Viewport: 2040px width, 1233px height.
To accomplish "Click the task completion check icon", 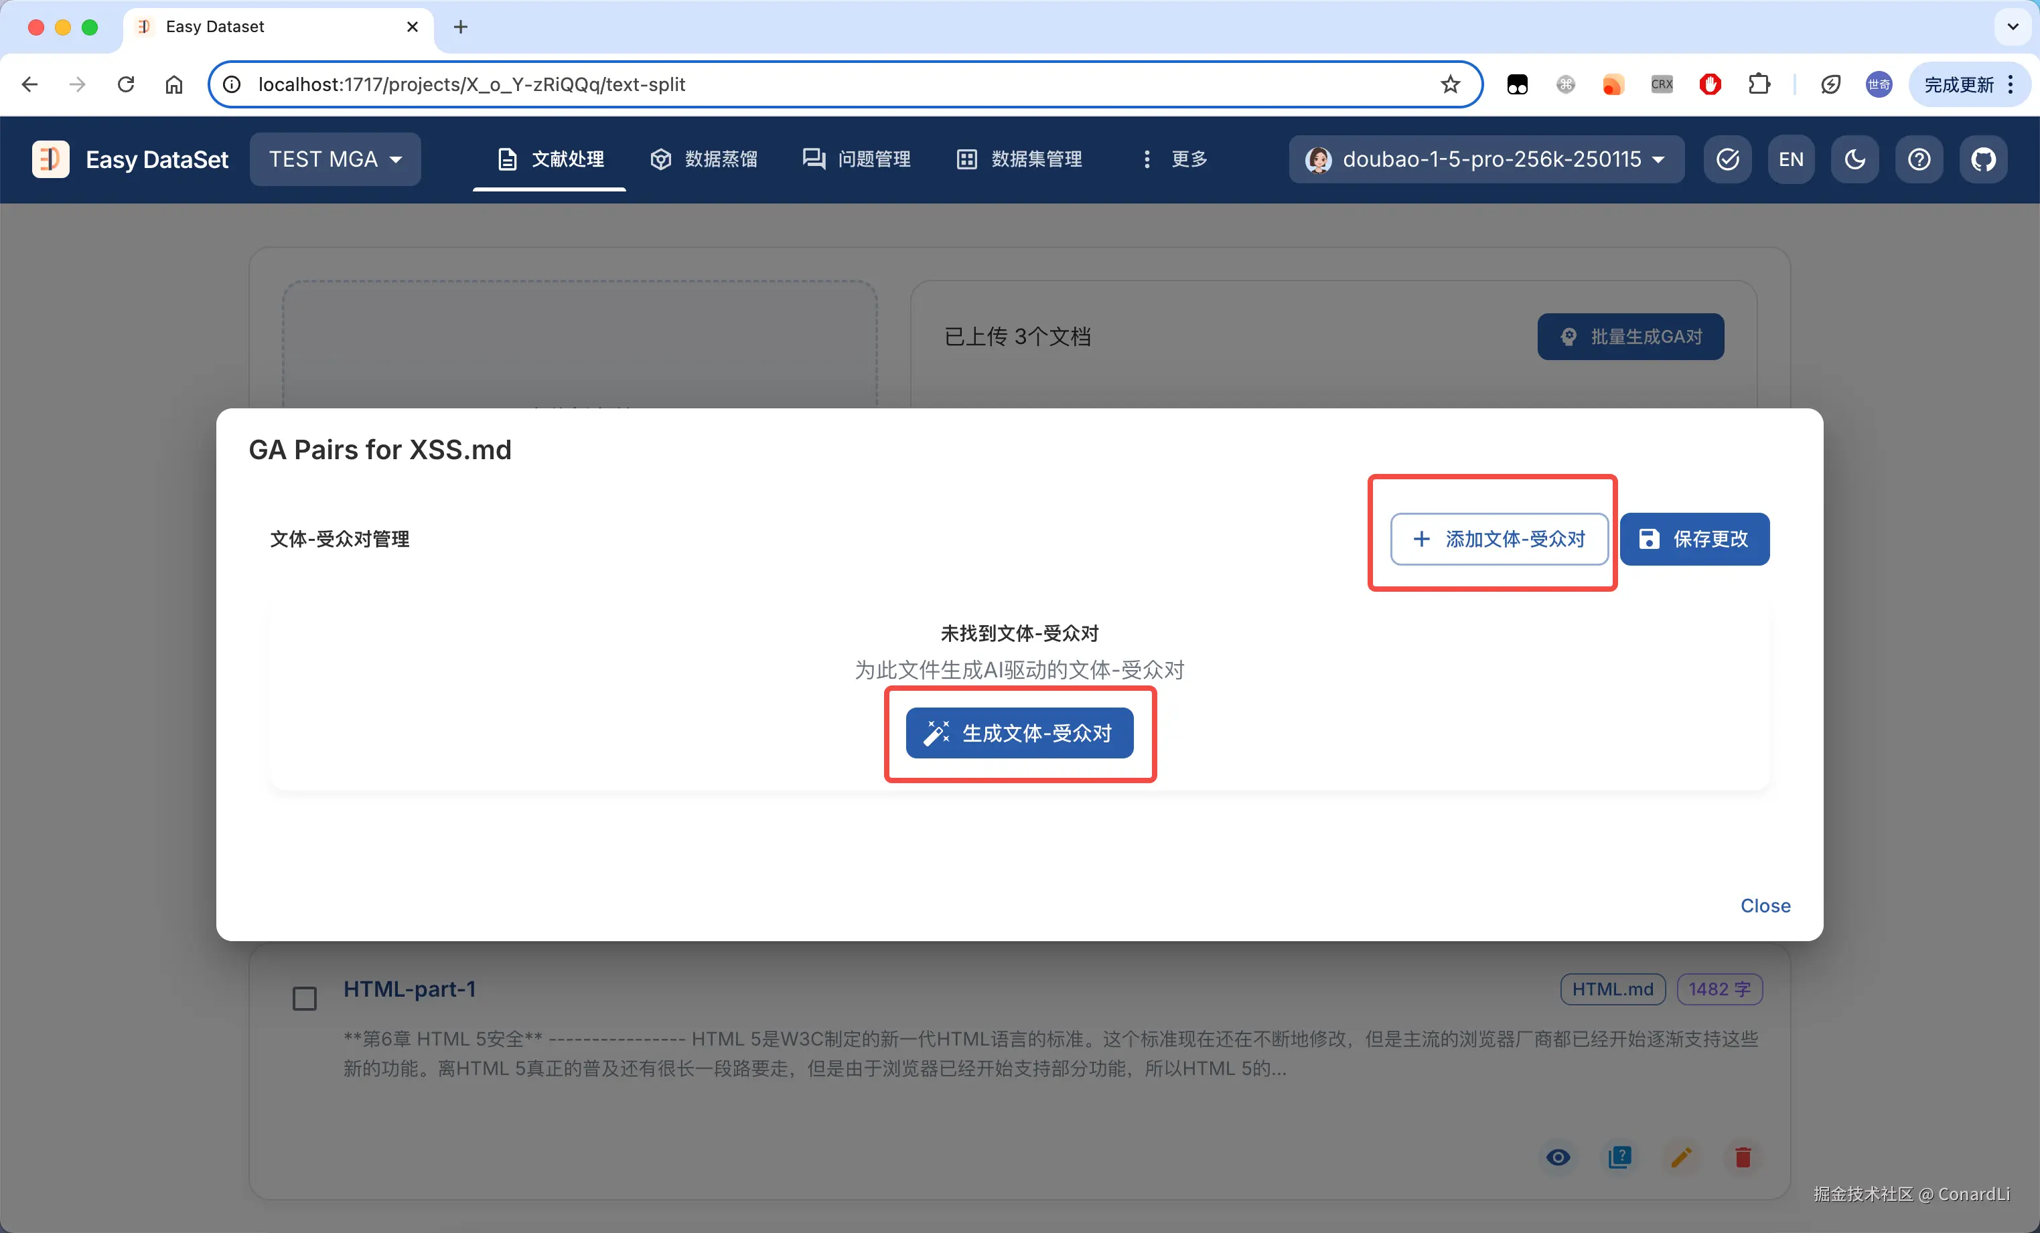I will coord(1728,159).
